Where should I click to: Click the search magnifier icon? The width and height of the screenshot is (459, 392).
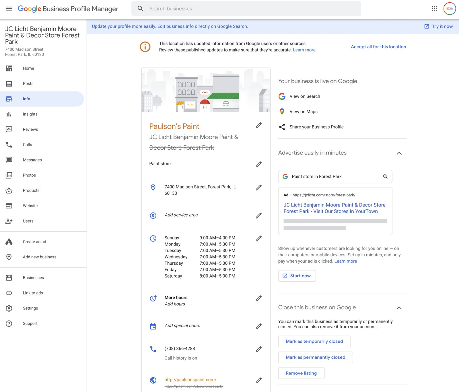click(x=140, y=9)
